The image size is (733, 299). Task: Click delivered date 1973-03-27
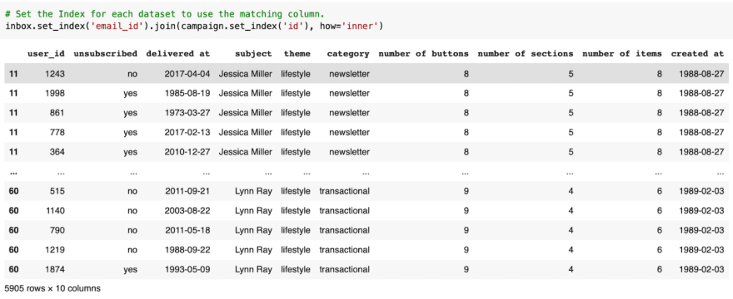187,113
